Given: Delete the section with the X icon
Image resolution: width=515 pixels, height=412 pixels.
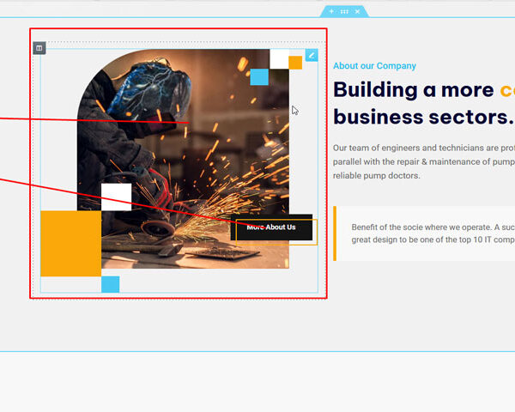Looking at the screenshot, I should (358, 11).
